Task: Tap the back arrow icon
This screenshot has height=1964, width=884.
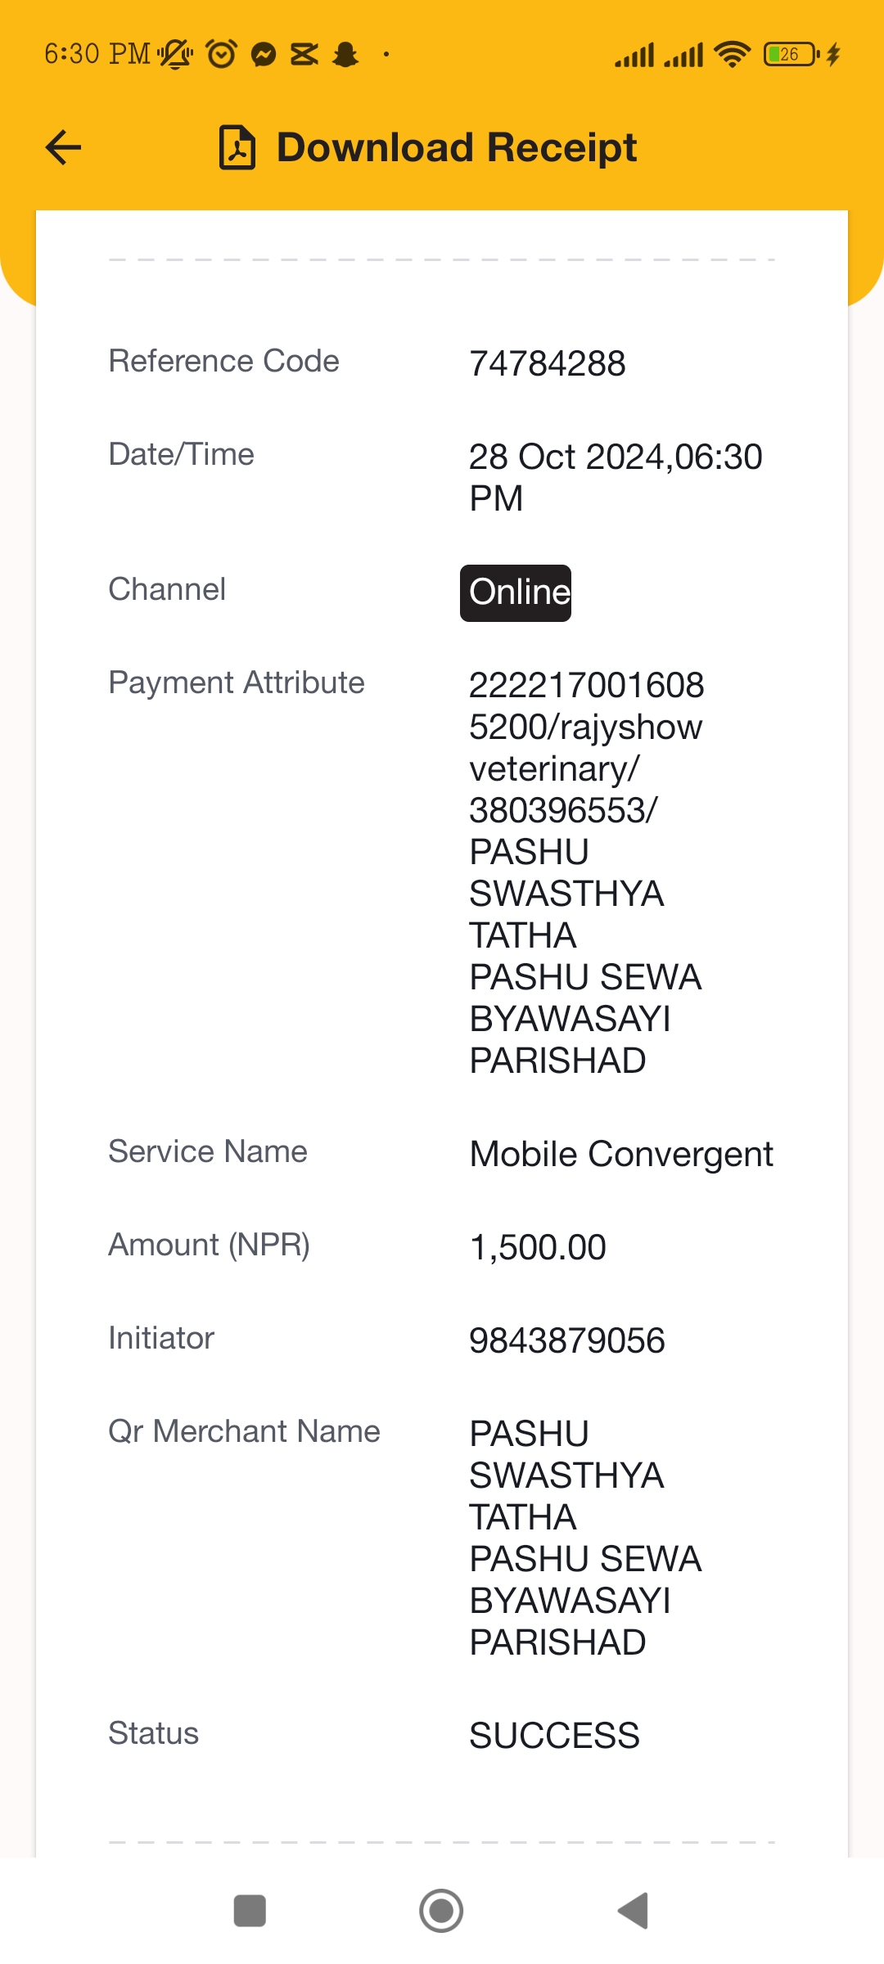Action: (63, 147)
